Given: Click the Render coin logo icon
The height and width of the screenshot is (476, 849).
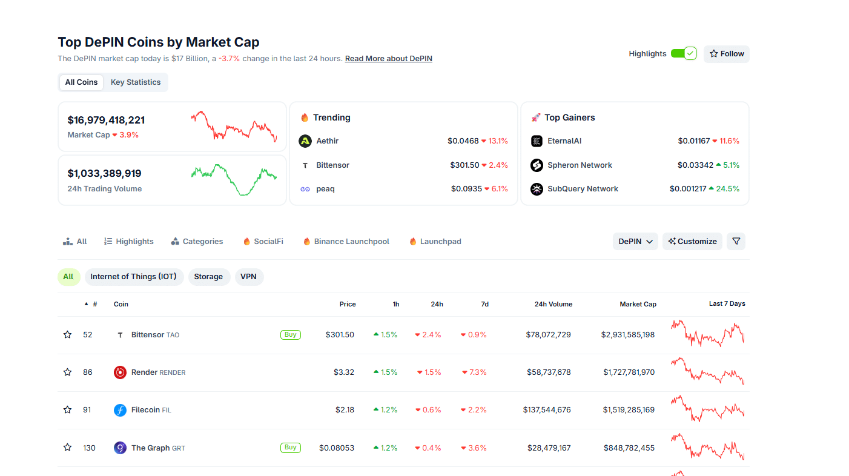Looking at the screenshot, I should pos(120,372).
